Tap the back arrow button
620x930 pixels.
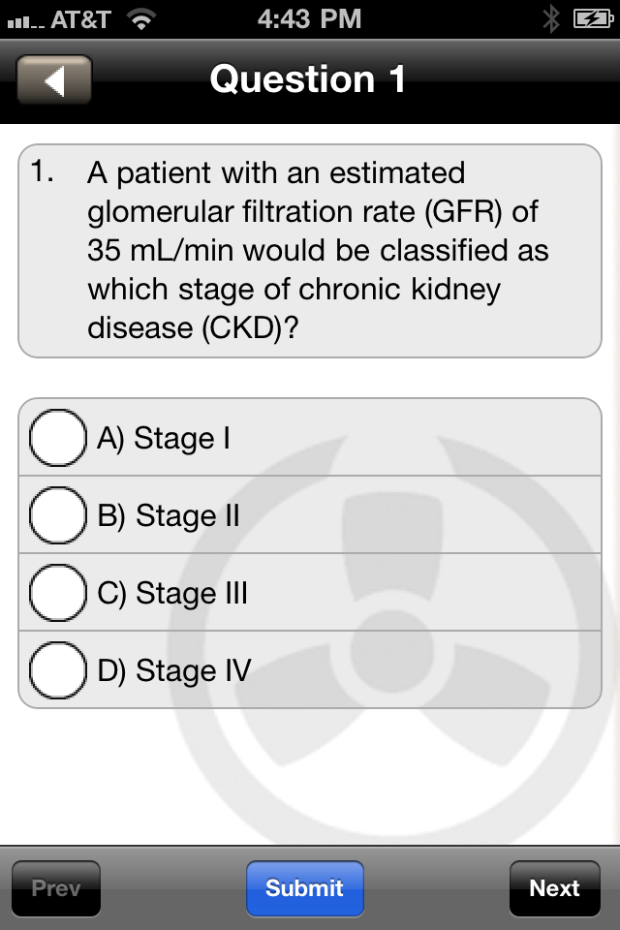point(54,80)
